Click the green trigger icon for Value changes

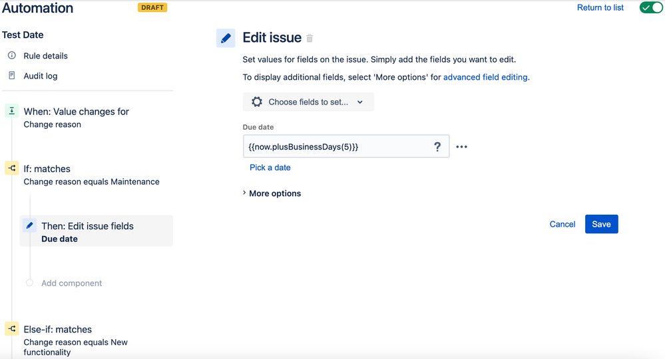(x=12, y=112)
